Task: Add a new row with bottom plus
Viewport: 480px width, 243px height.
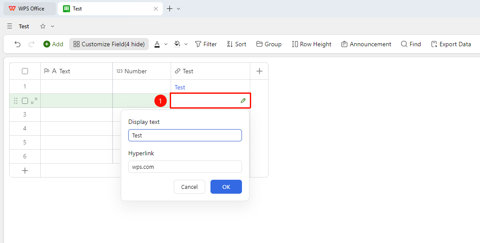Action: click(x=25, y=171)
